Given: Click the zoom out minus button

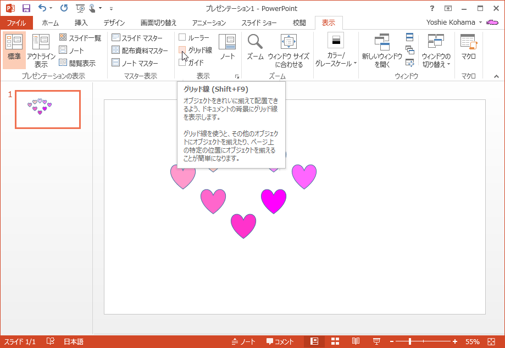Looking at the screenshot, I should click(392, 341).
